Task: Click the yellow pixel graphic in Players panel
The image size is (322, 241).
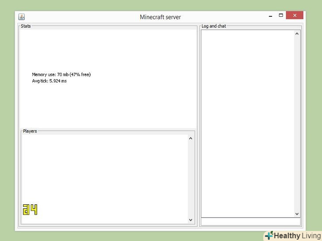Action: pos(30,209)
